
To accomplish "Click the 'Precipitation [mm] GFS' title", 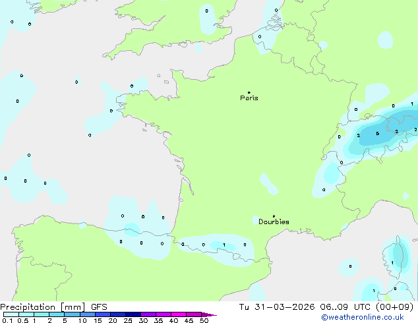I will [53, 307].
